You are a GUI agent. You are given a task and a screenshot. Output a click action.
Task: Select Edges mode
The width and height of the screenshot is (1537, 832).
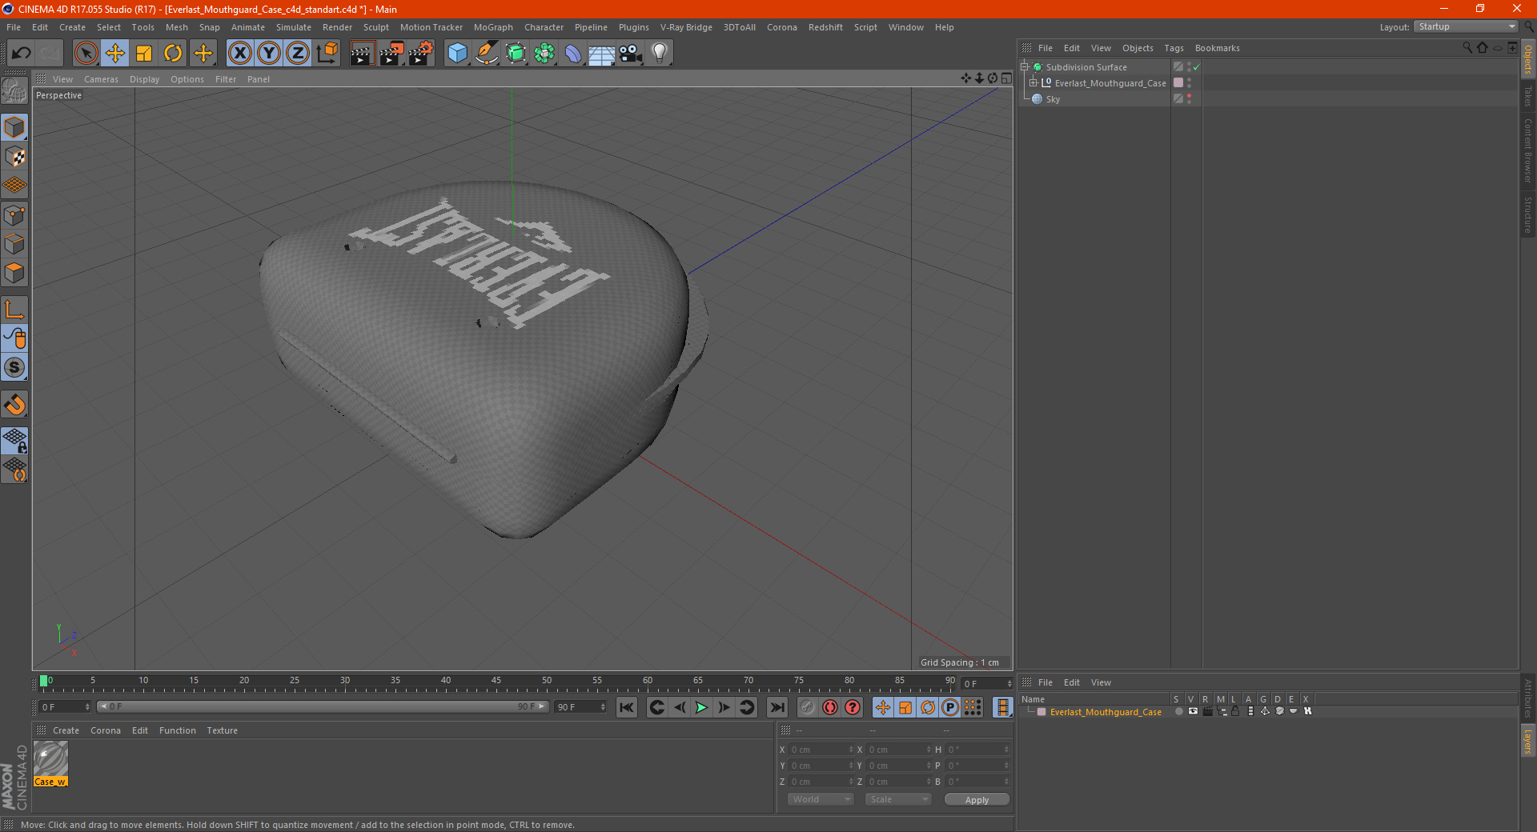[14, 244]
